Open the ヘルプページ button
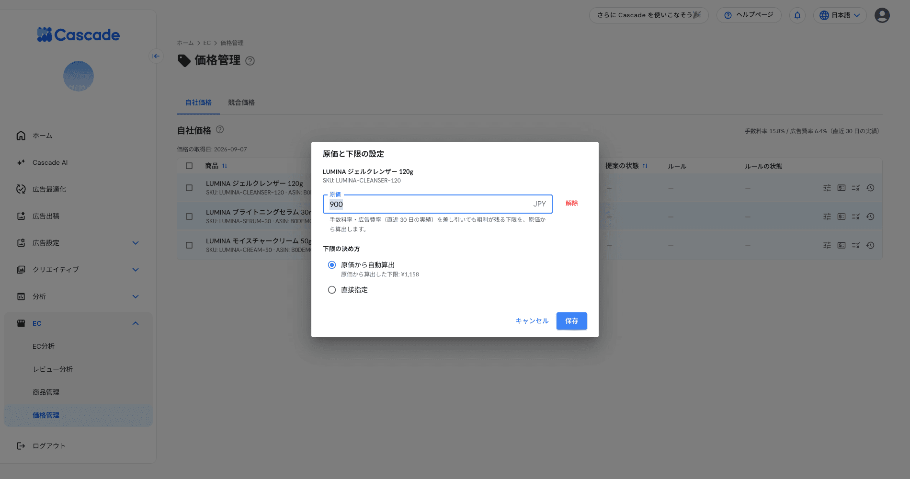Screen dimensions: 910x479 click(x=749, y=15)
